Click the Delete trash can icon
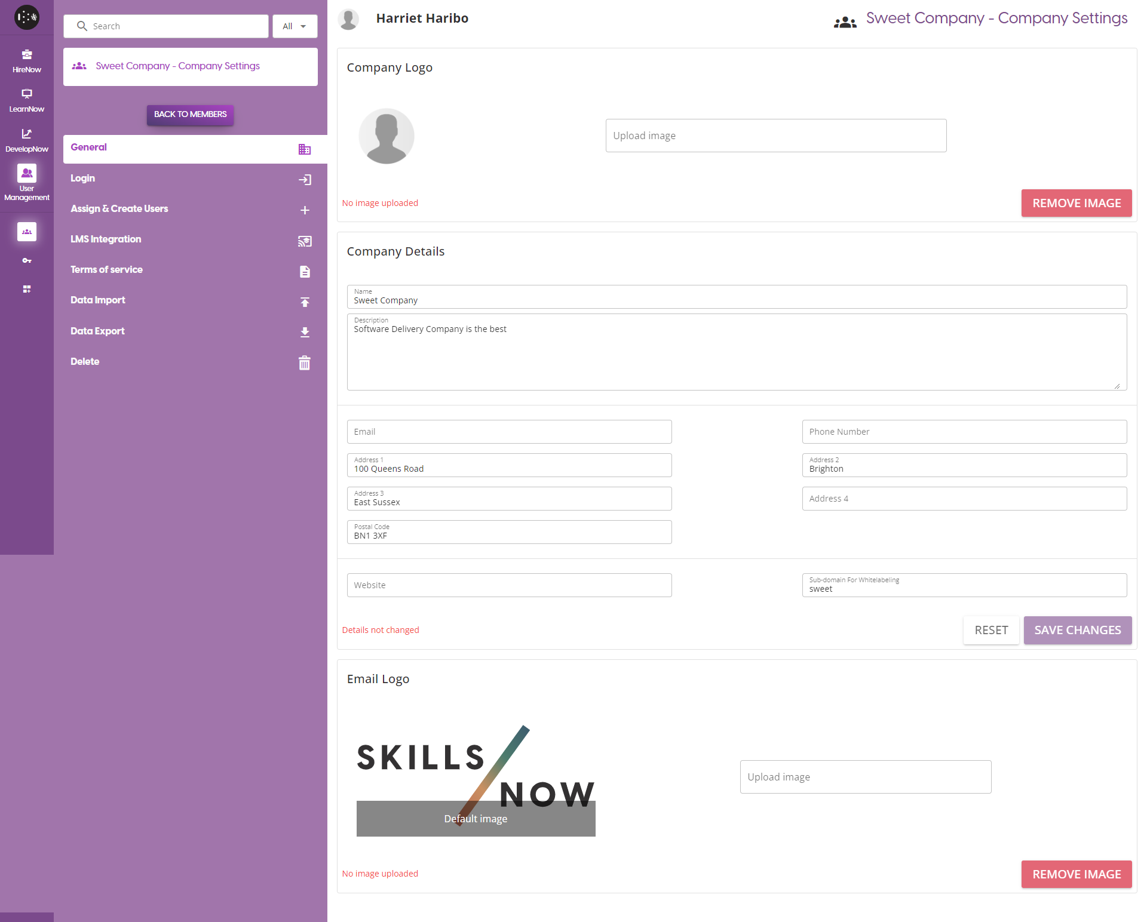Screen dimensions: 1147x922 click(305, 362)
